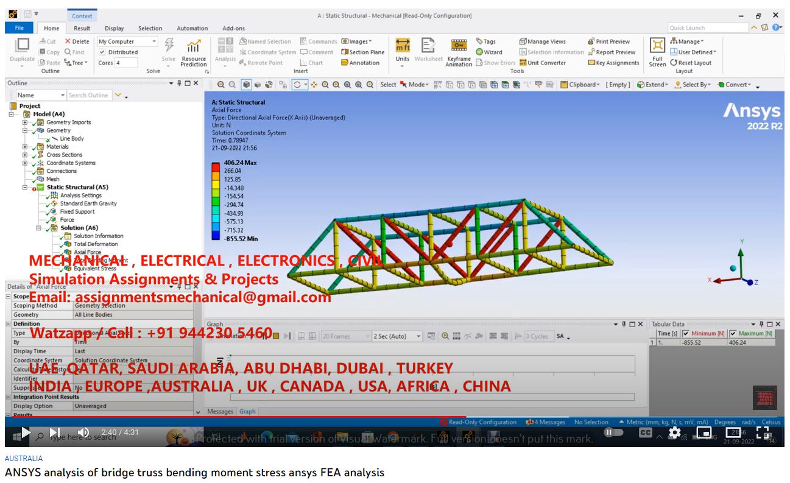Open the Tree dropdown

point(76,63)
